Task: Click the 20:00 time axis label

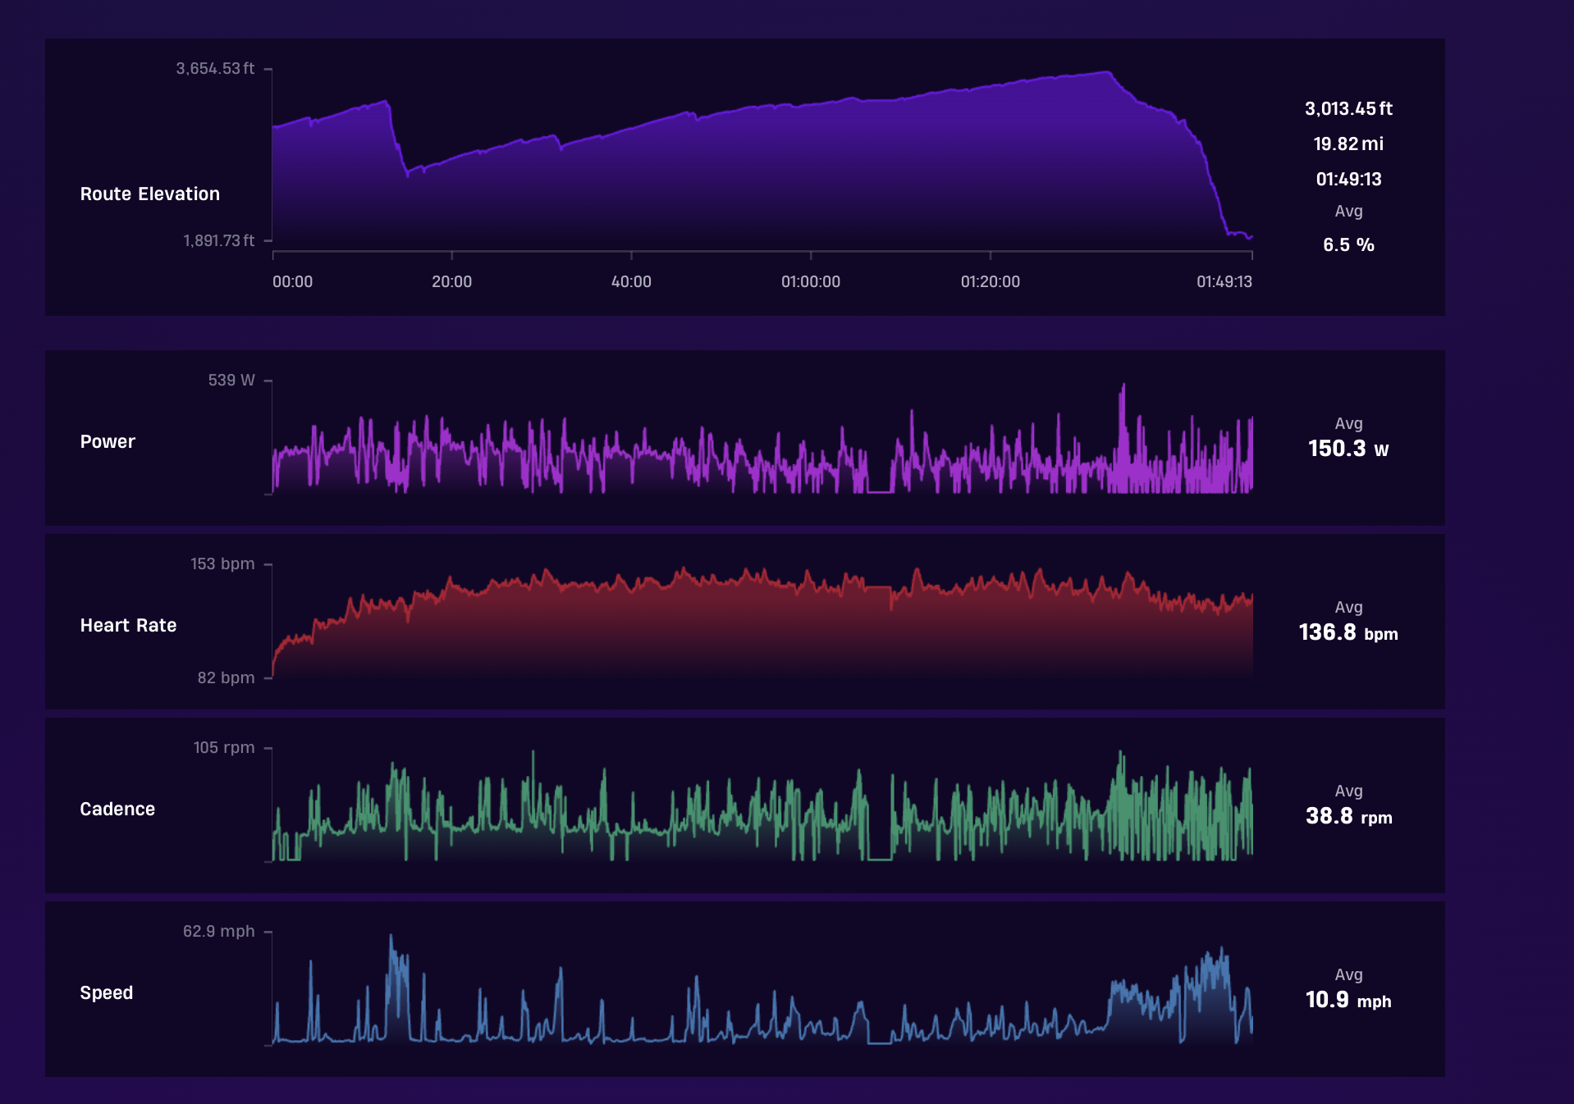Action: pyautogui.click(x=451, y=281)
